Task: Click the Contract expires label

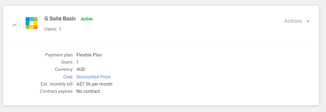Action: coord(56,91)
